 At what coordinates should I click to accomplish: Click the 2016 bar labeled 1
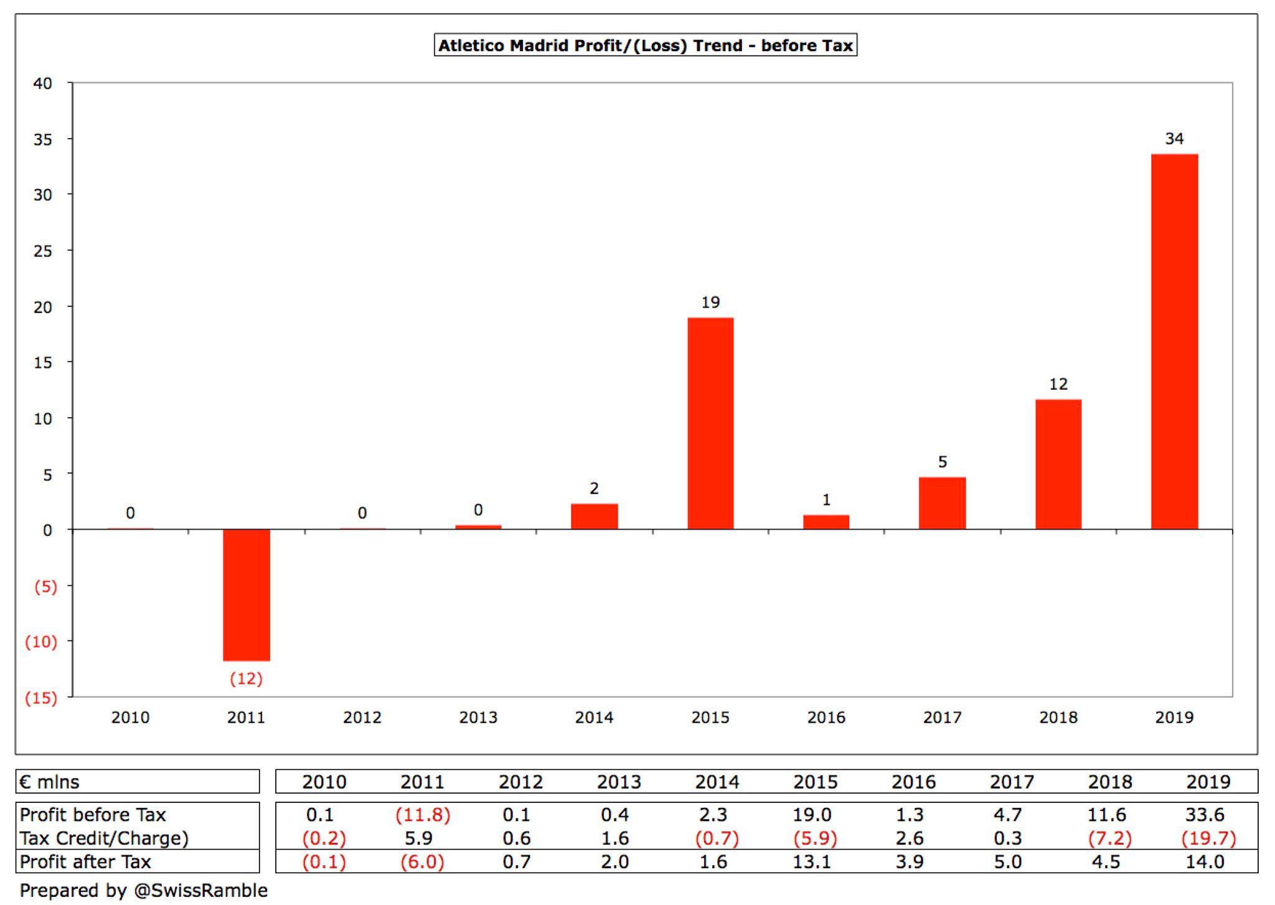coord(826,522)
